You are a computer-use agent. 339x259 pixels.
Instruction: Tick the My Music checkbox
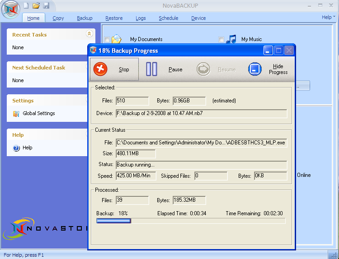[221, 39]
